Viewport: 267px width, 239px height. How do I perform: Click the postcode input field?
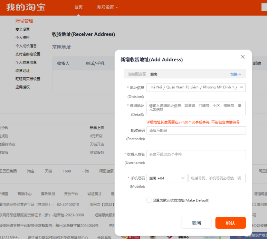coord(196,130)
